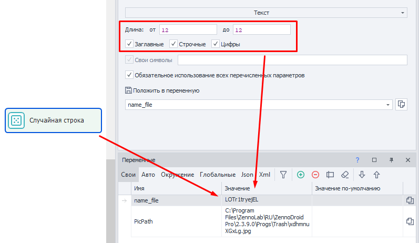Copy PicPath row value icon

point(411,222)
